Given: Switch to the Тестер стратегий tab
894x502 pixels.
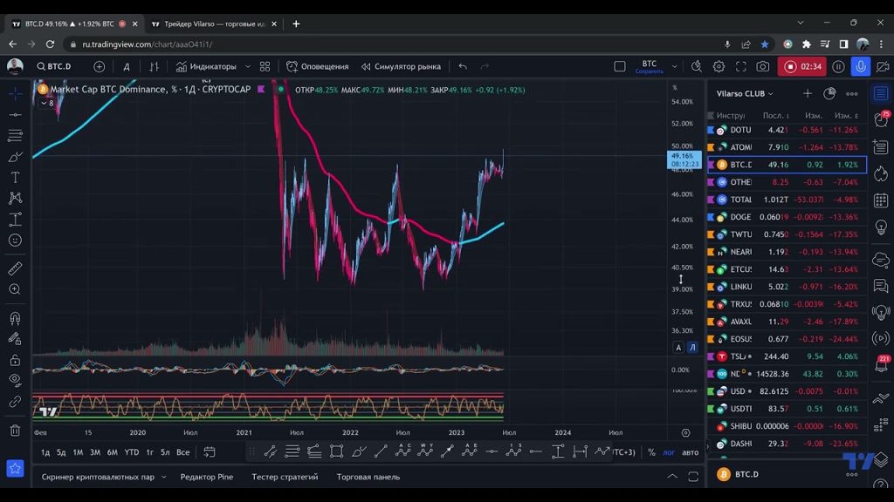Looking at the screenshot, I should coord(285,477).
